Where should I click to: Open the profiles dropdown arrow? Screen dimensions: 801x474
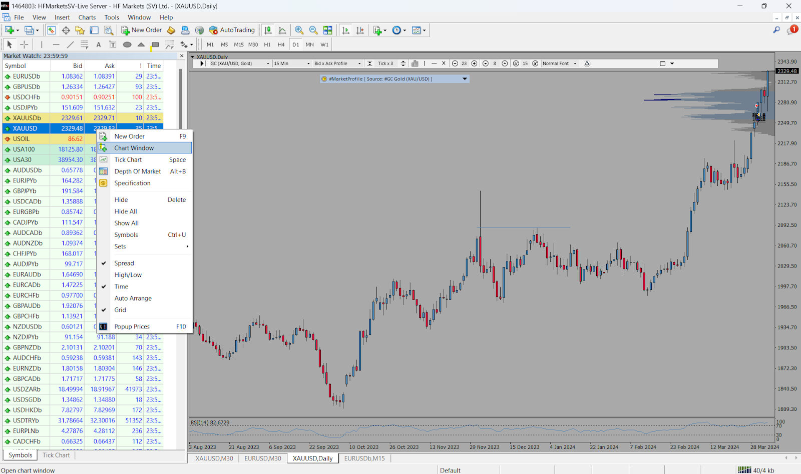[38, 30]
